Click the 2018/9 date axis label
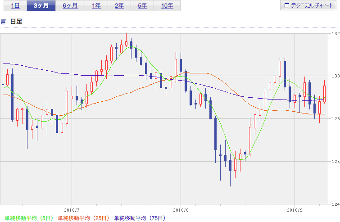This screenshot has height=222, width=340. pyautogui.click(x=295, y=210)
